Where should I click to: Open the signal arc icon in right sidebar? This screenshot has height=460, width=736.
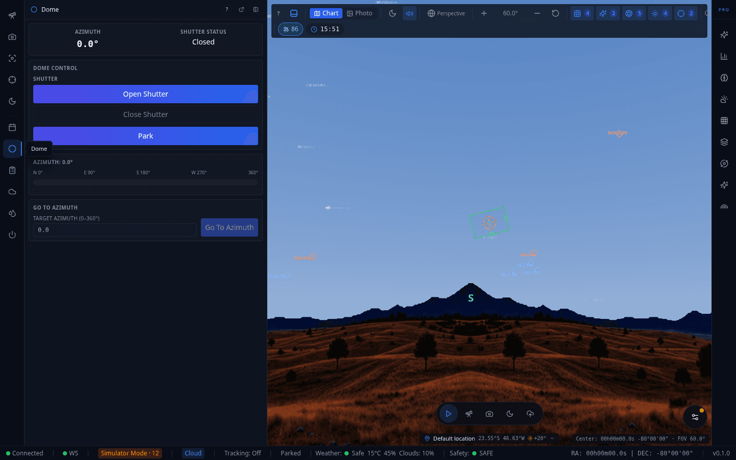[x=724, y=206]
